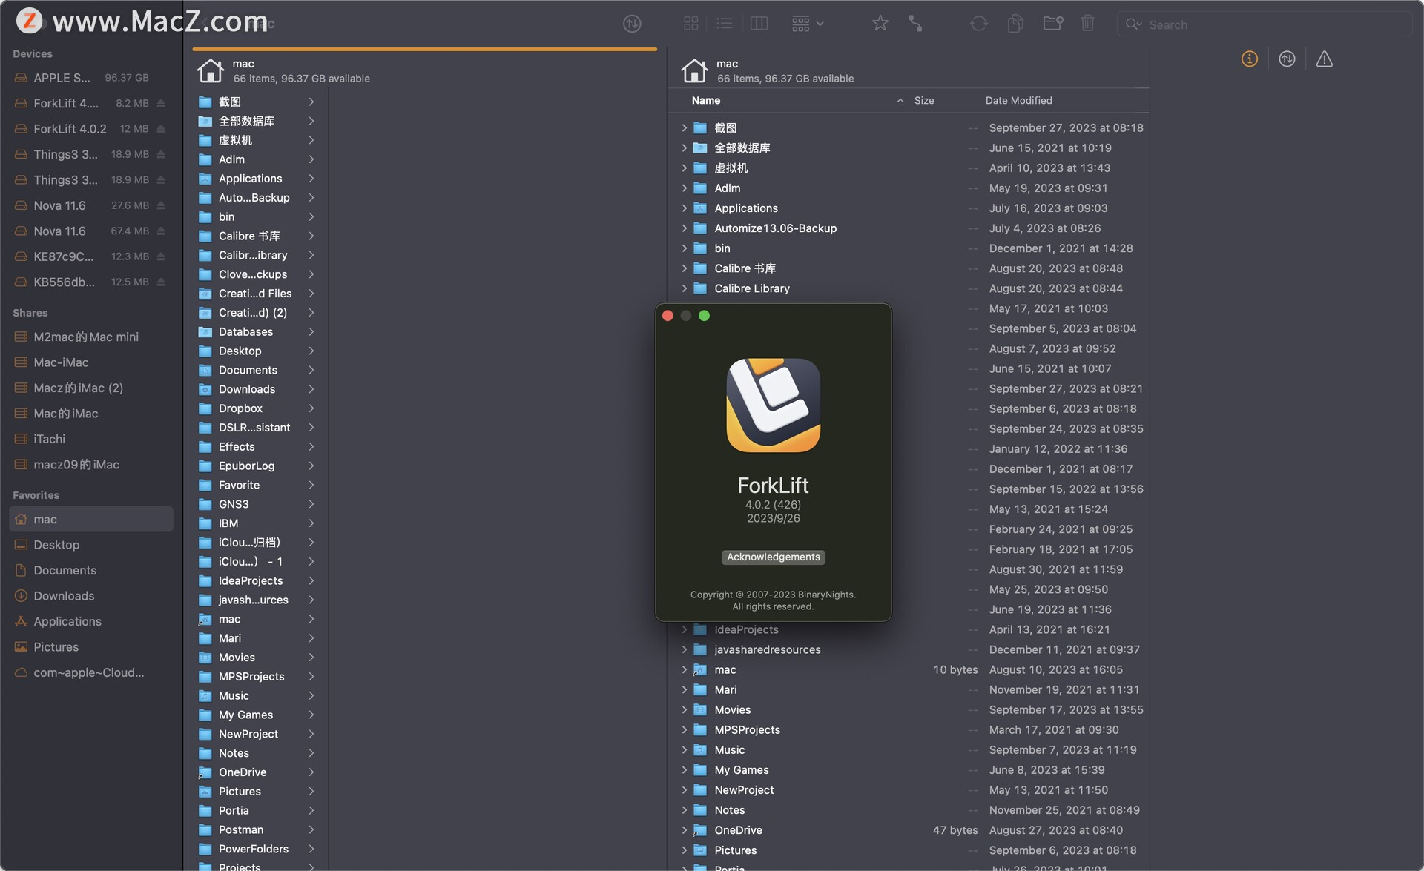Open M2mac的Mac mini share
This screenshot has width=1424, height=871.
tap(90, 337)
